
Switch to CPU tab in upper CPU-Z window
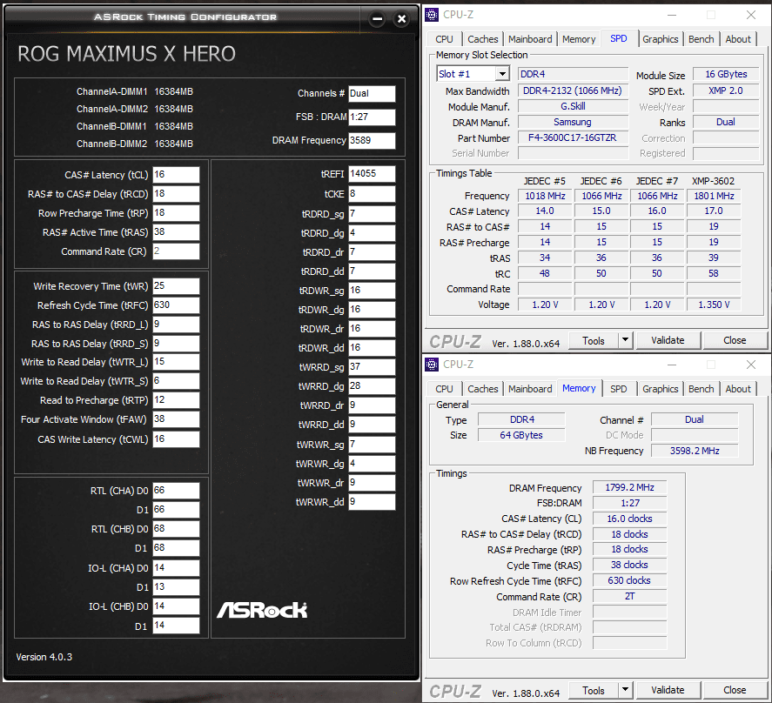pyautogui.click(x=444, y=39)
